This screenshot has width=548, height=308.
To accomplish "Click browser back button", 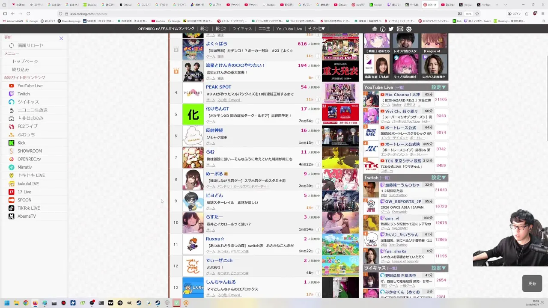I will coord(12,14).
